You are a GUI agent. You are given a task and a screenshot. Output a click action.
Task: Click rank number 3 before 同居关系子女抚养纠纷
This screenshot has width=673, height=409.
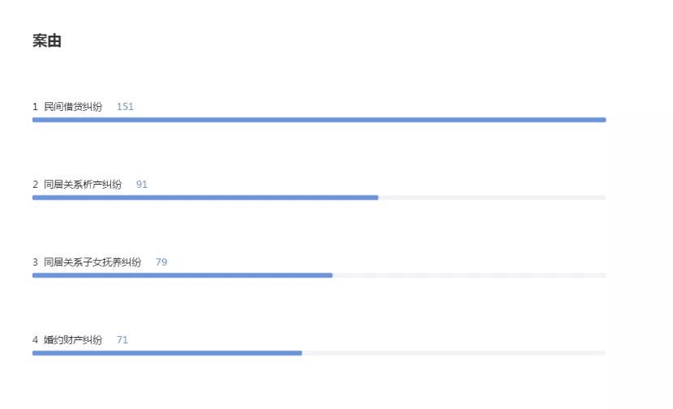pos(35,262)
